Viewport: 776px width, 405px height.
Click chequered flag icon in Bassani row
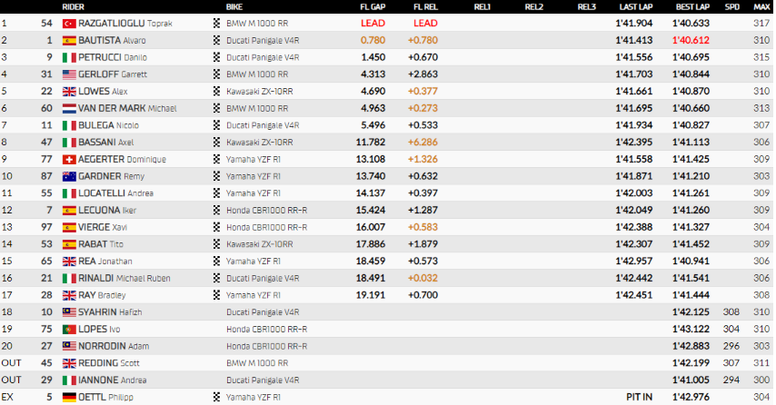[216, 142]
